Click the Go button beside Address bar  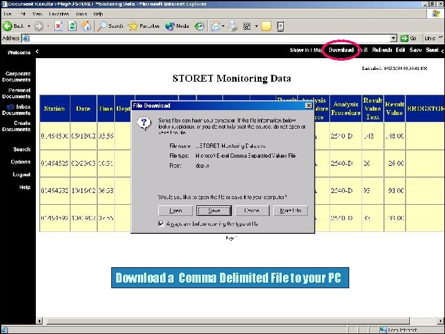(x=409, y=38)
